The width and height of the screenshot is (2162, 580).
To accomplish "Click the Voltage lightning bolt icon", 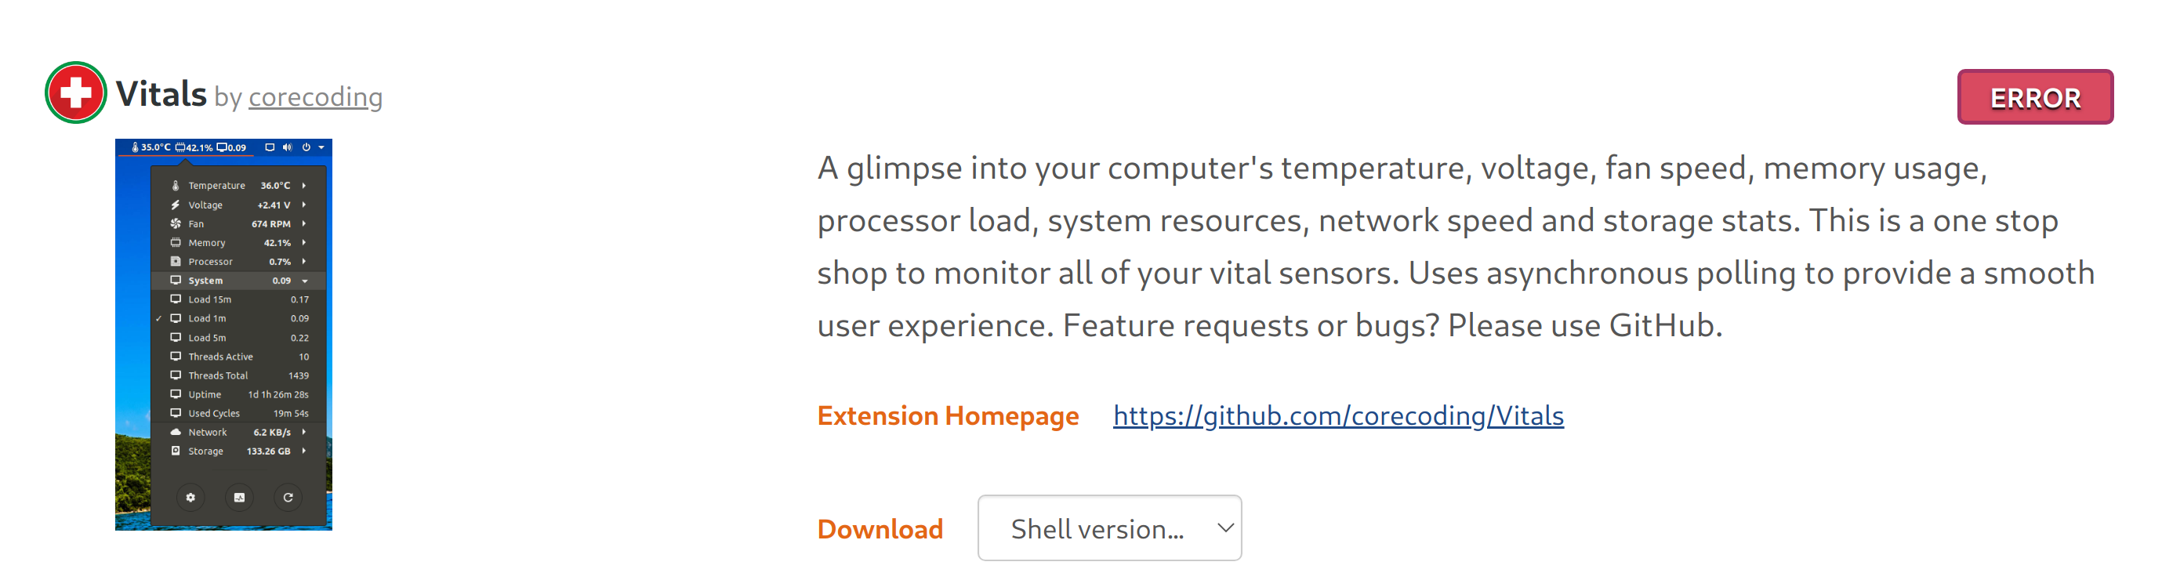I will [176, 205].
